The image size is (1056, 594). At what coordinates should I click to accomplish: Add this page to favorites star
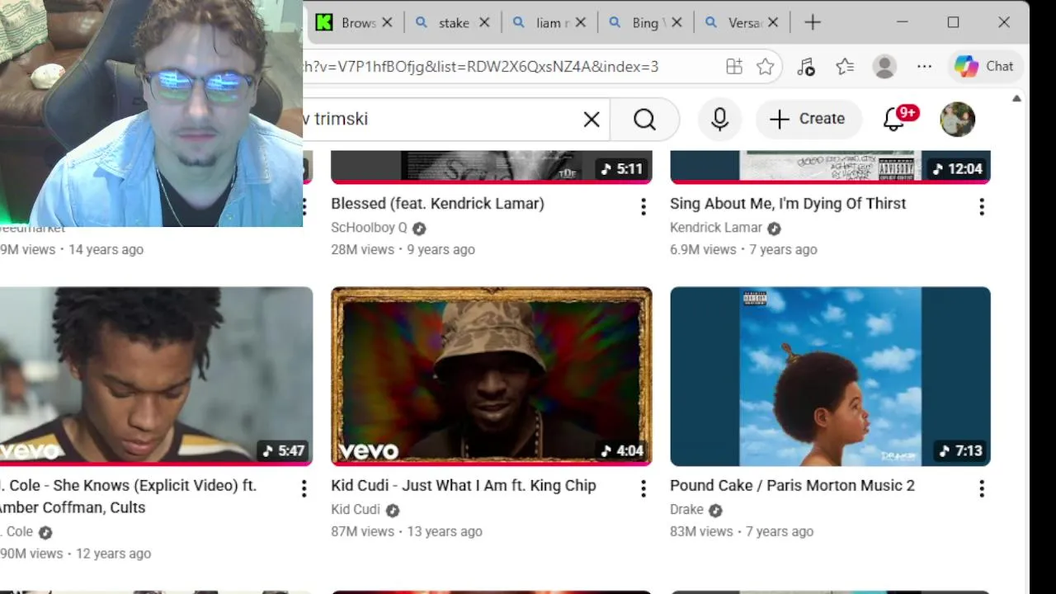pos(766,67)
